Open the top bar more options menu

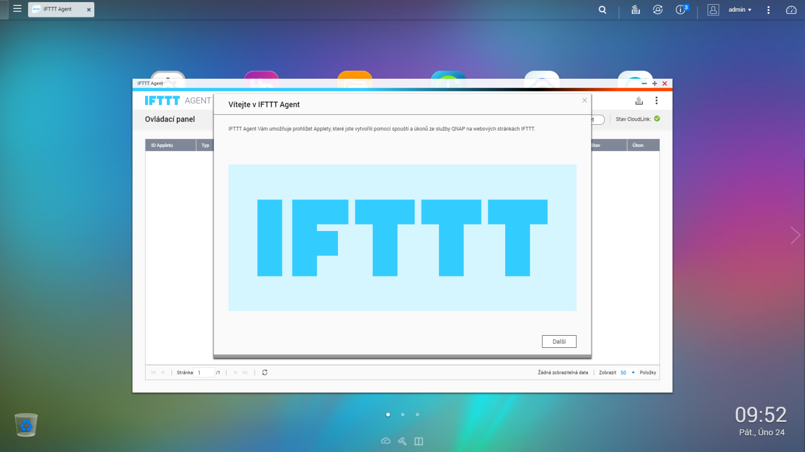(x=768, y=10)
